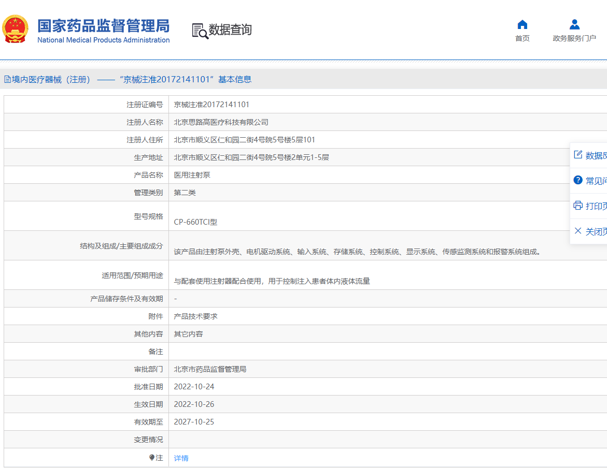Click 首页 label in header
This screenshot has width=607, height=468.
pyautogui.click(x=522, y=38)
